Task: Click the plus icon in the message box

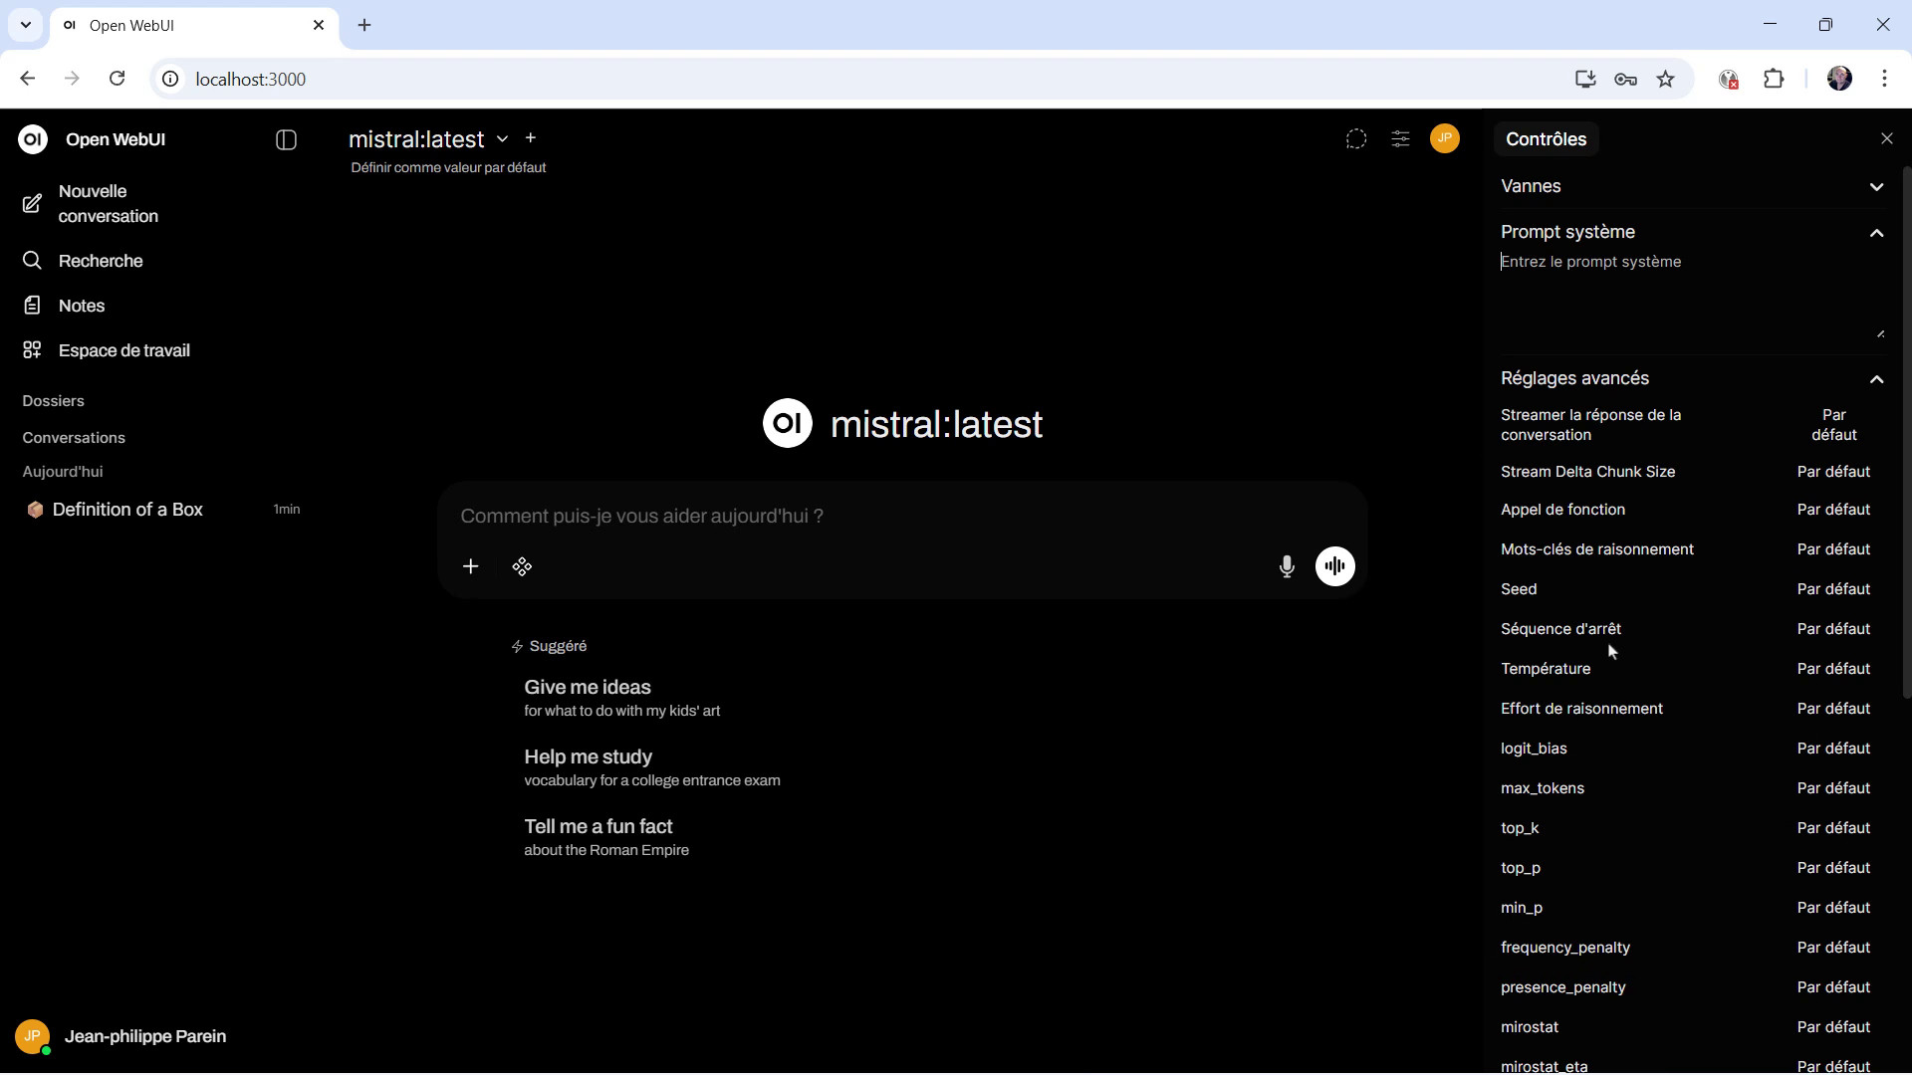Action: [x=470, y=567]
